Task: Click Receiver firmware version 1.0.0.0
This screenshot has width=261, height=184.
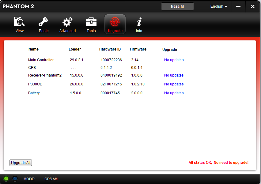Action: tap(137, 75)
